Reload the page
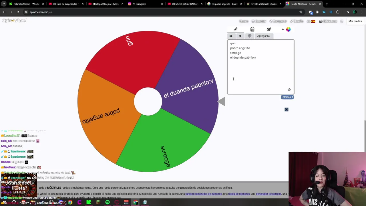This screenshot has height=206, width=366. [x=18, y=12]
